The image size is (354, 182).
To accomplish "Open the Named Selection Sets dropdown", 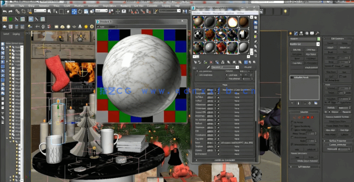I will click(x=170, y=11).
